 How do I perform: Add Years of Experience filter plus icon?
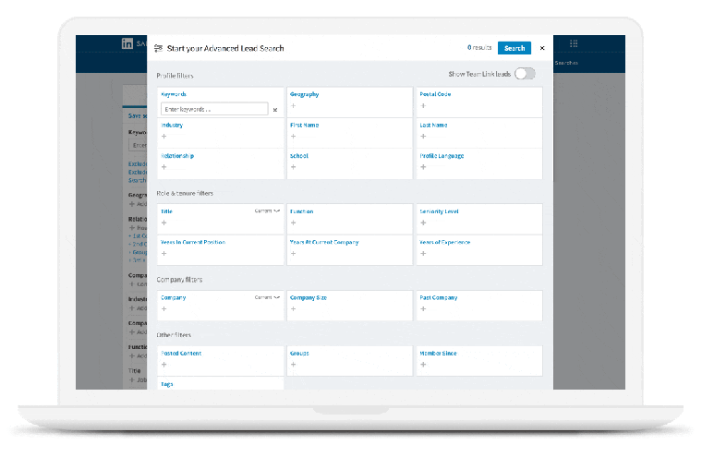423,254
